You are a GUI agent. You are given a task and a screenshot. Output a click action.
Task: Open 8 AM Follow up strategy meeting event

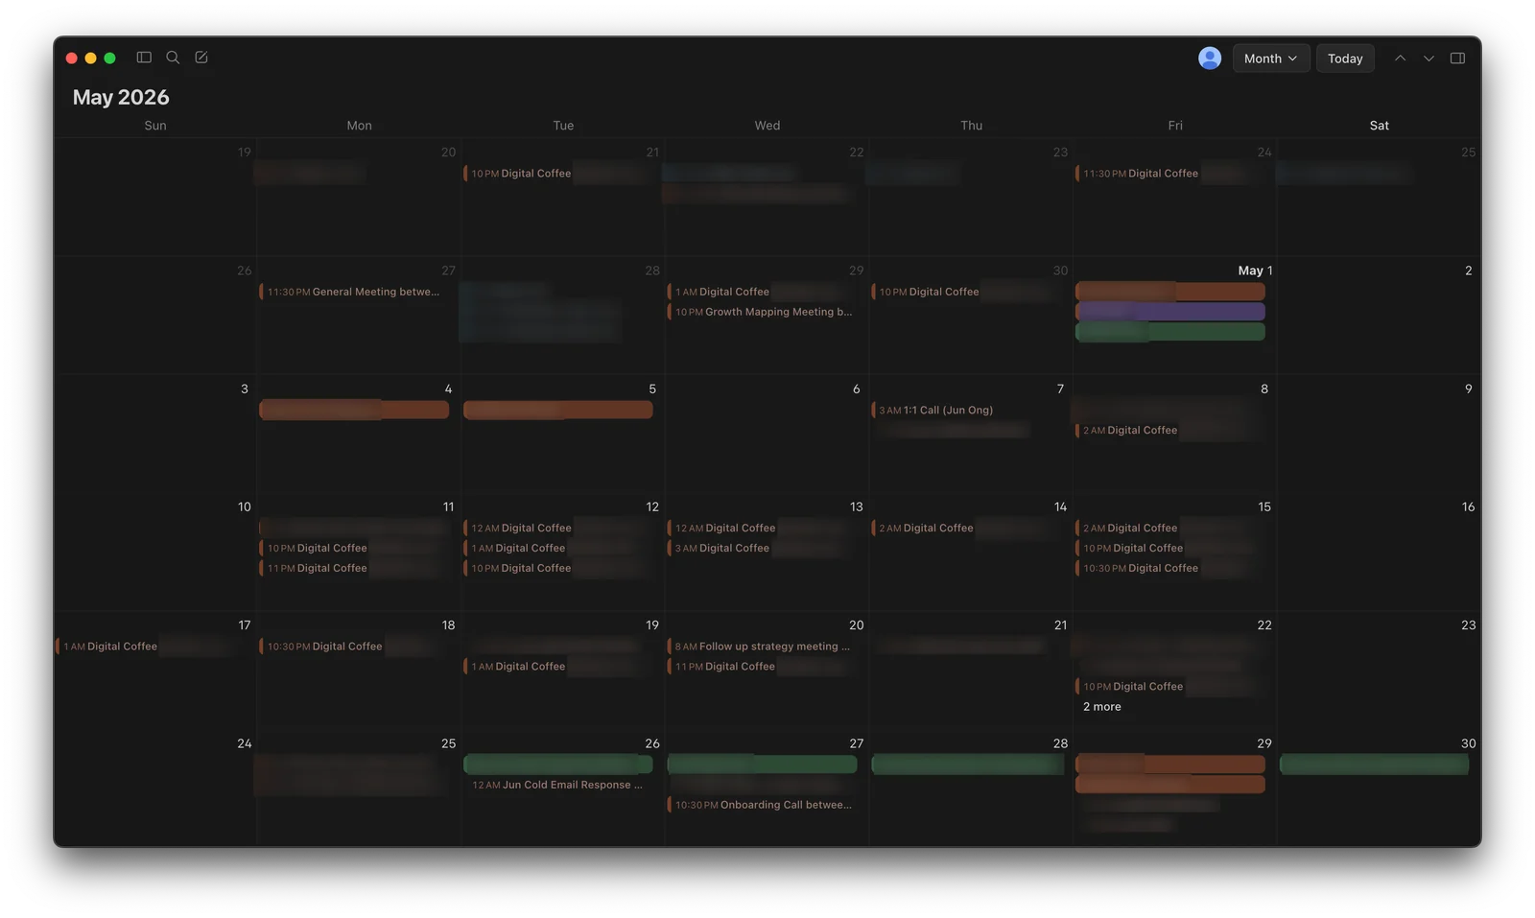point(762,647)
